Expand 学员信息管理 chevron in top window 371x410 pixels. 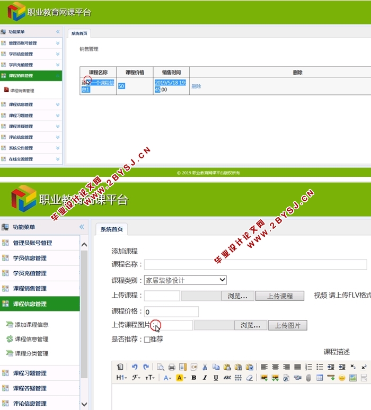click(x=58, y=54)
